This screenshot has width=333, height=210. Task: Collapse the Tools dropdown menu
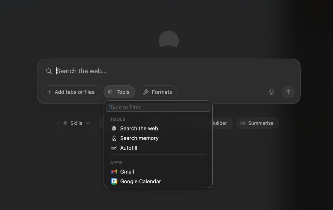click(x=119, y=92)
